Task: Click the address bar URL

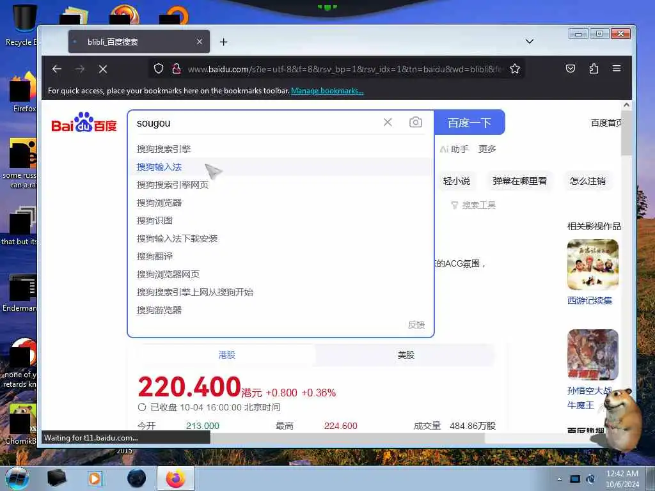Action: 345,69
